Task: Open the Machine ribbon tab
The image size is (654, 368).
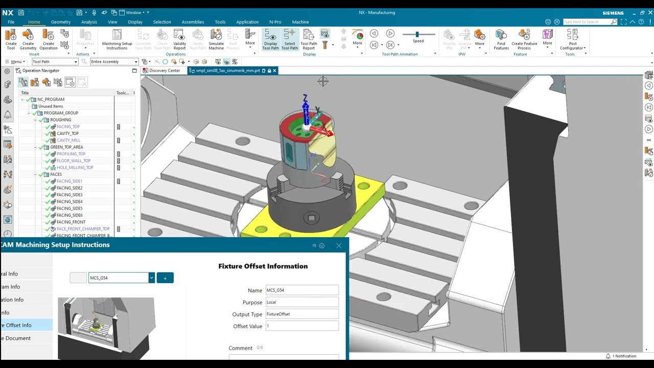Action: [x=300, y=22]
